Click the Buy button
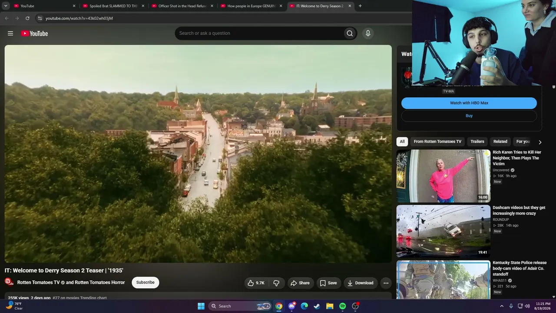This screenshot has width=556, height=313. coord(469,116)
